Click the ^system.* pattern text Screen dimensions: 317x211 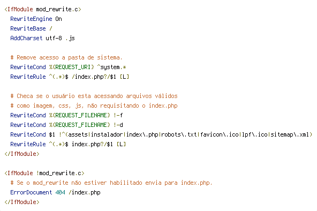(111, 67)
